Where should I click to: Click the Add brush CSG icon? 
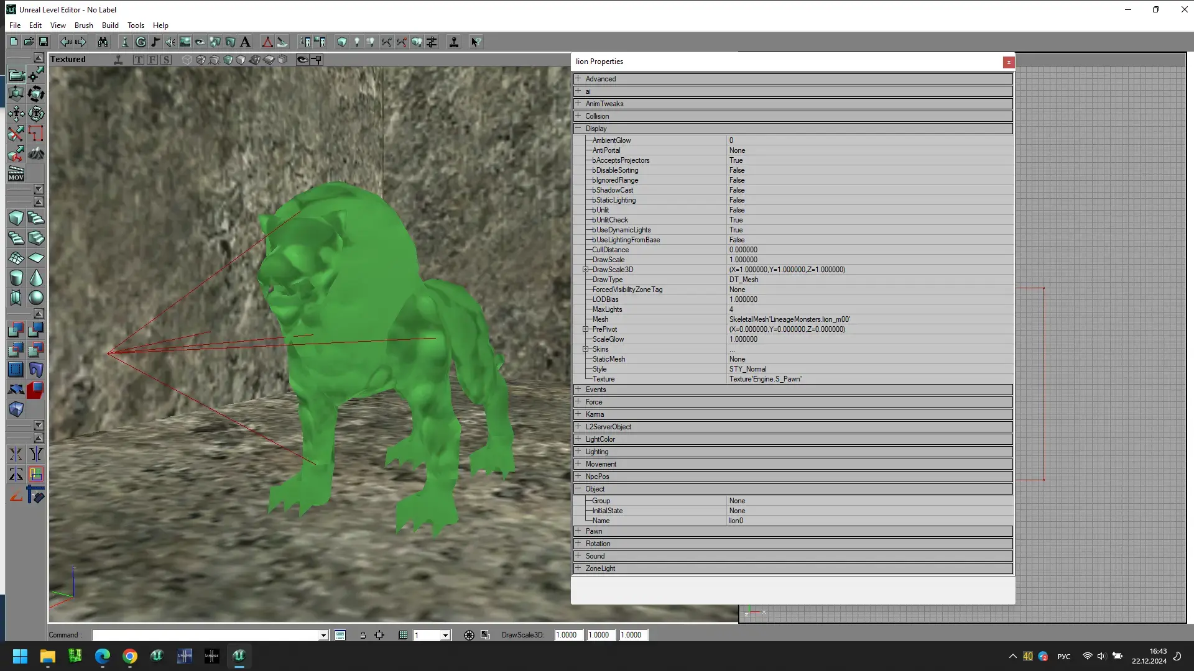point(16,330)
